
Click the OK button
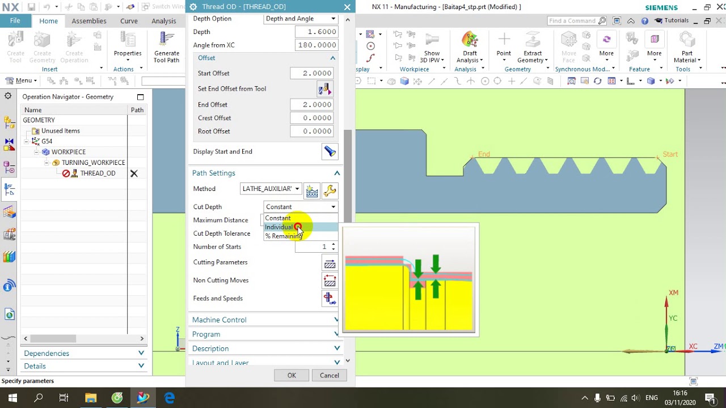[292, 376]
